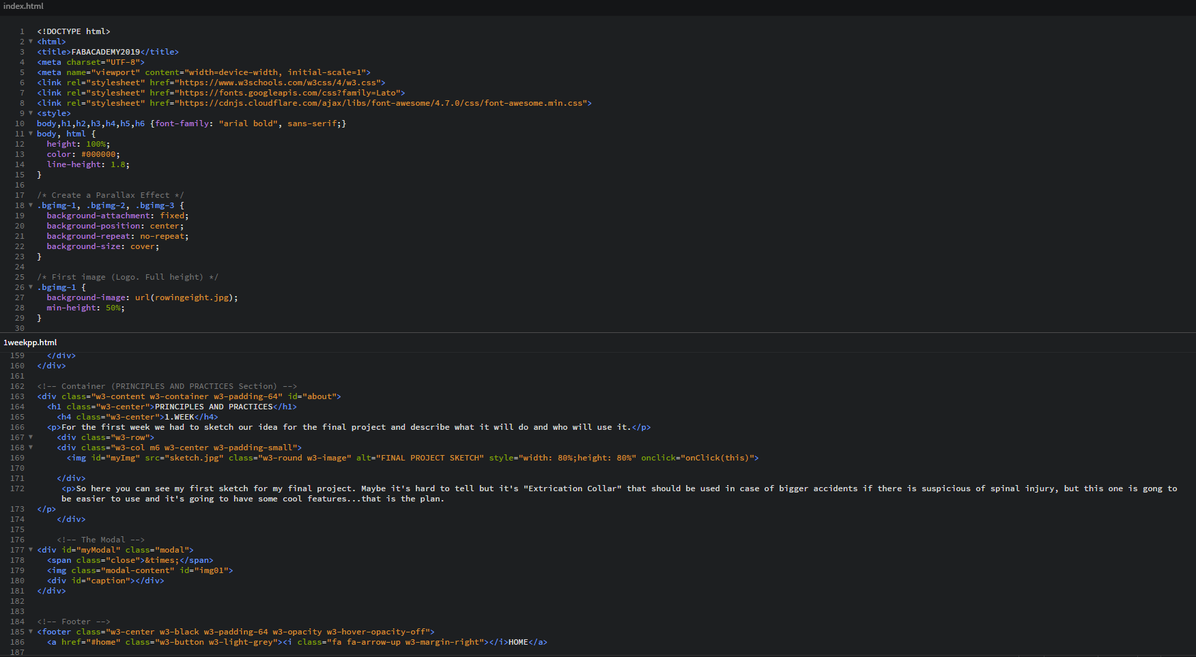The width and height of the screenshot is (1196, 657).
Task: Collapse the body, html CSS rule
Action: (x=30, y=134)
